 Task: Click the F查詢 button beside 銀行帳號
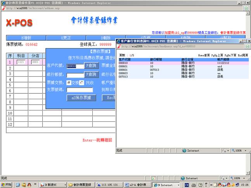pyautogui.click(x=92, y=74)
